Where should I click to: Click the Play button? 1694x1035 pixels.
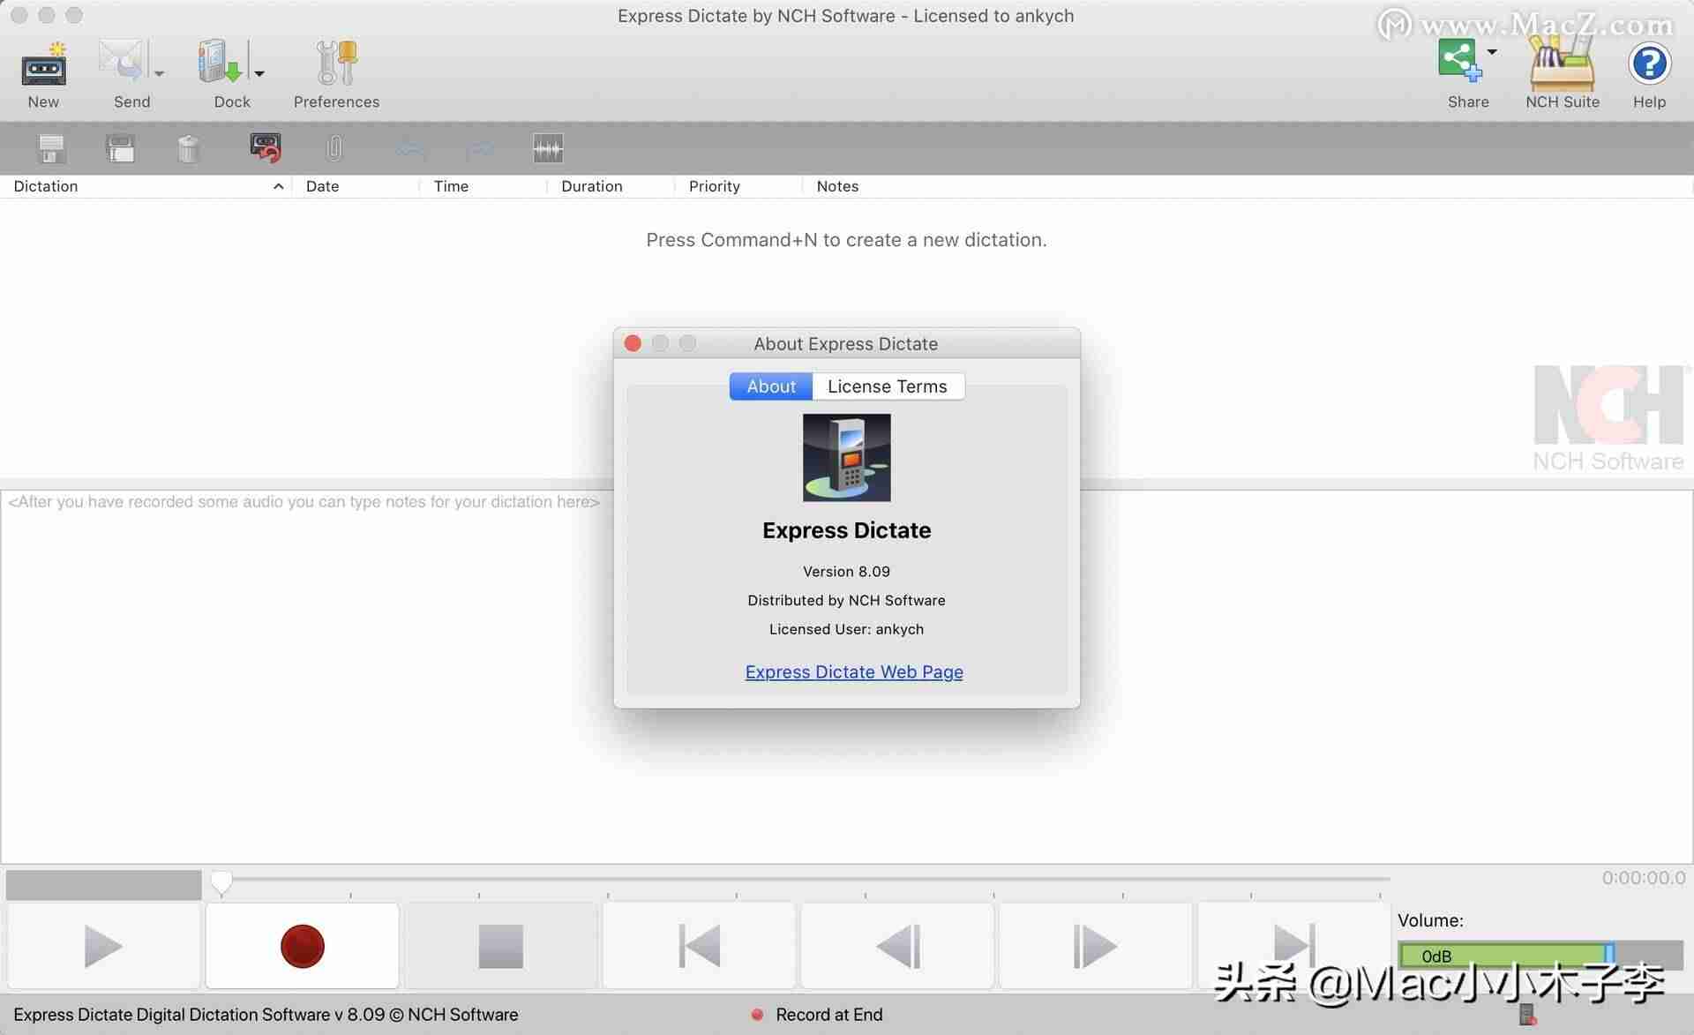103,946
